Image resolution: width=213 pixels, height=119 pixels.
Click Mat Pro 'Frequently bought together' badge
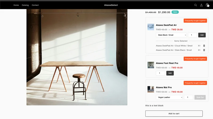pos(195,83)
